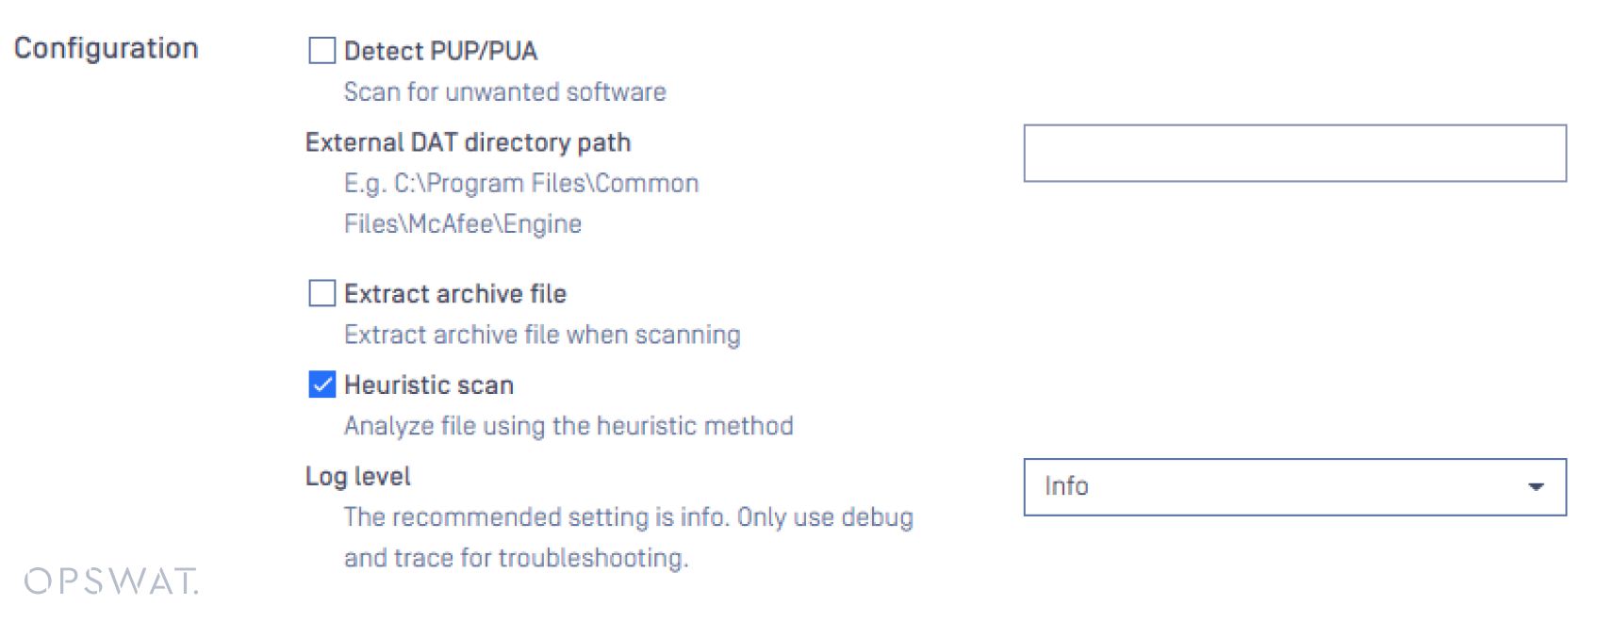Click the Detect PUP/PUA label text
Viewport: 1614px width, 622px height.
[440, 51]
